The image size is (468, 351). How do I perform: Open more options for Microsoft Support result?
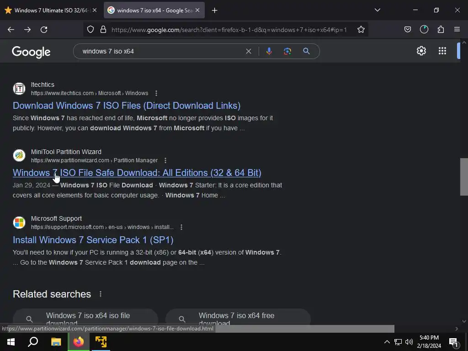click(181, 227)
